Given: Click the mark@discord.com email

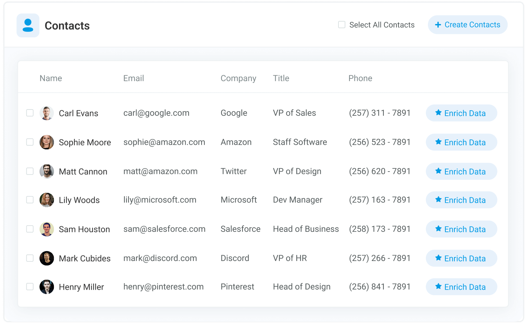Looking at the screenshot, I should click(x=160, y=258).
